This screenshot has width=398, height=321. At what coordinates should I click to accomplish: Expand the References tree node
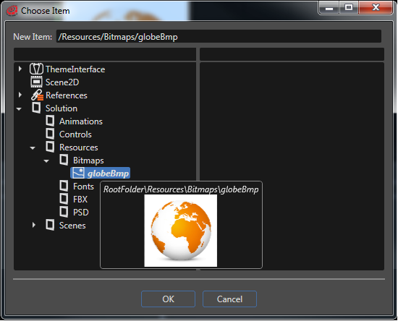20,95
